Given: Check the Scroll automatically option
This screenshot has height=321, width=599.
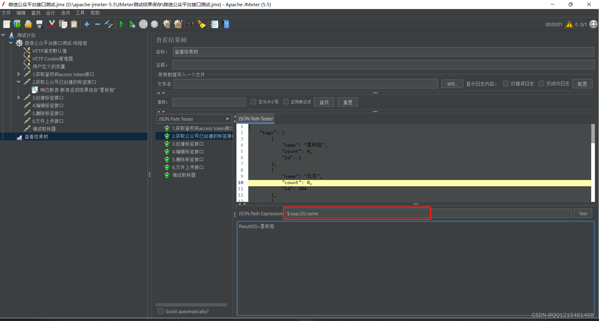Looking at the screenshot, I should click(161, 311).
